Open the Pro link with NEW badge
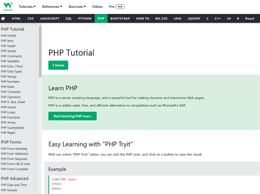The width and height of the screenshot is (260, 194). (117, 6)
